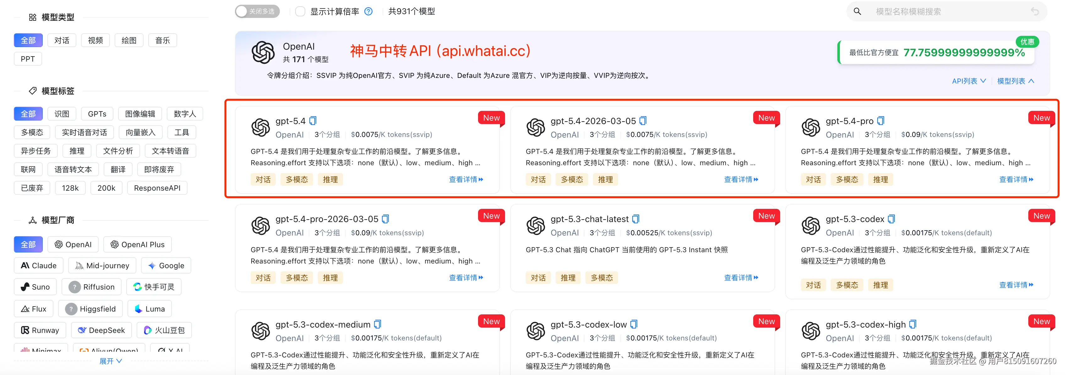Select the Claude vendor filter icon
Image resolution: width=1066 pixels, height=375 pixels.
[25, 265]
